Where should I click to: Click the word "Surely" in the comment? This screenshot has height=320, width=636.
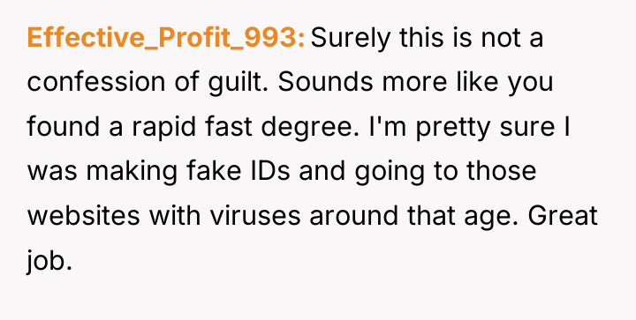(x=350, y=38)
